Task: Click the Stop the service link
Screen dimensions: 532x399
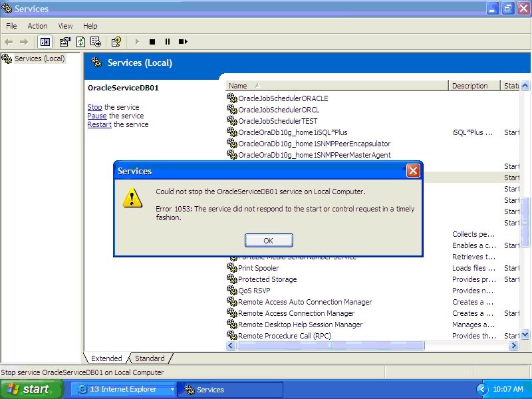Action: point(94,107)
